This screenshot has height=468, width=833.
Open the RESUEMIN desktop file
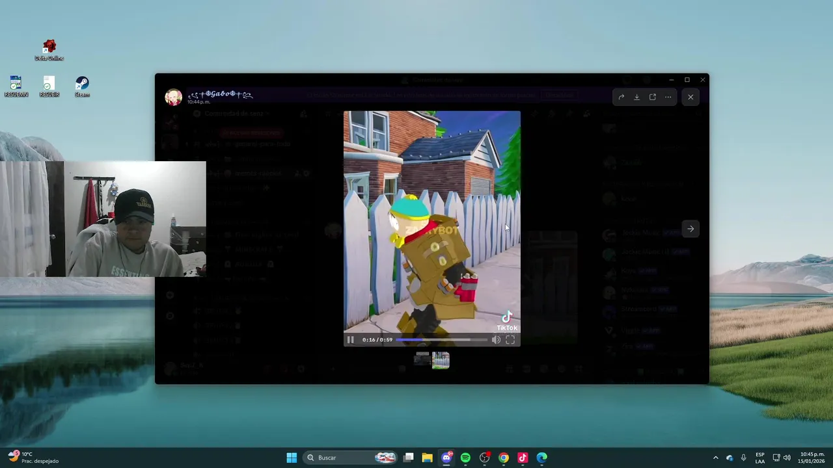16,87
